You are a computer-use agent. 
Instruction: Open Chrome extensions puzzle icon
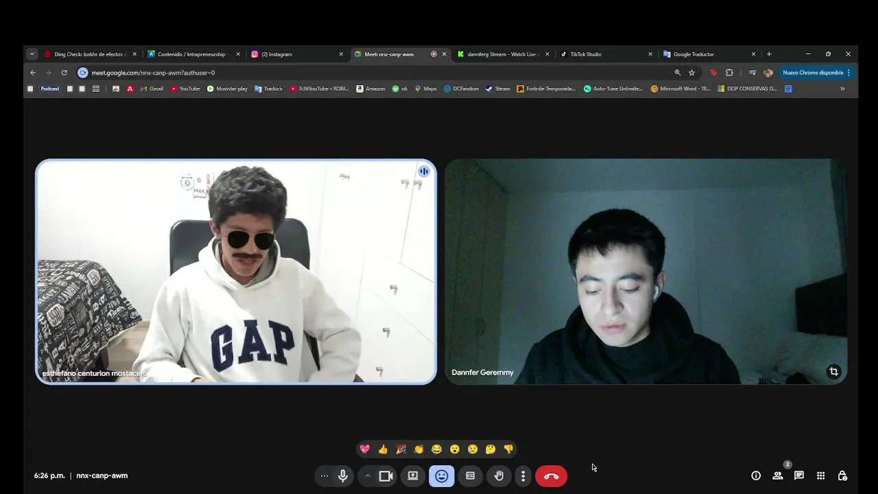[x=729, y=73]
